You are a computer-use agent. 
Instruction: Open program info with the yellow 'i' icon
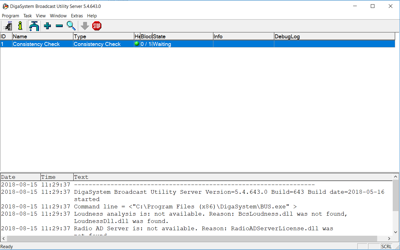point(20,26)
